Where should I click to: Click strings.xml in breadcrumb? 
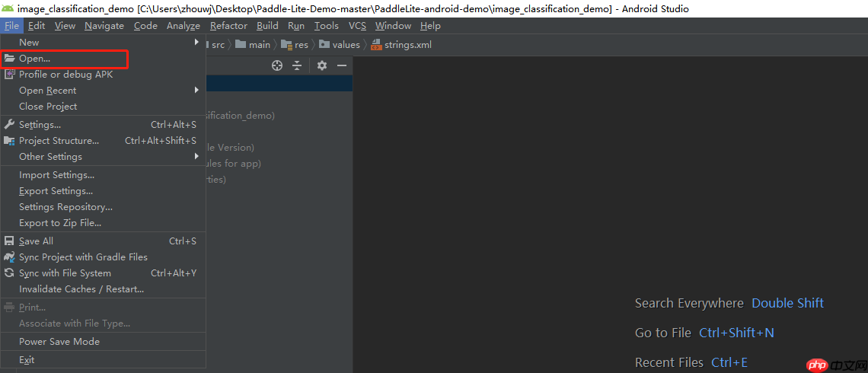point(408,45)
